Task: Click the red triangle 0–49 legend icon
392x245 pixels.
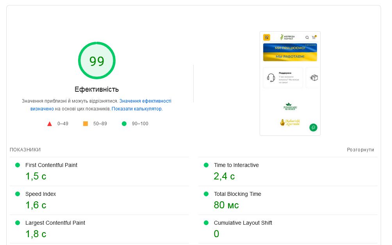Action: point(50,124)
